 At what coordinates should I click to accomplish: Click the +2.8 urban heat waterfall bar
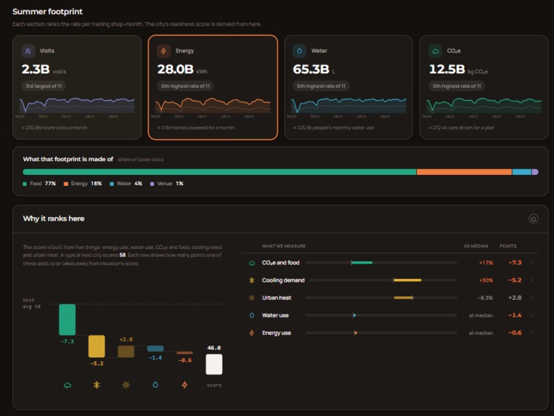point(126,351)
